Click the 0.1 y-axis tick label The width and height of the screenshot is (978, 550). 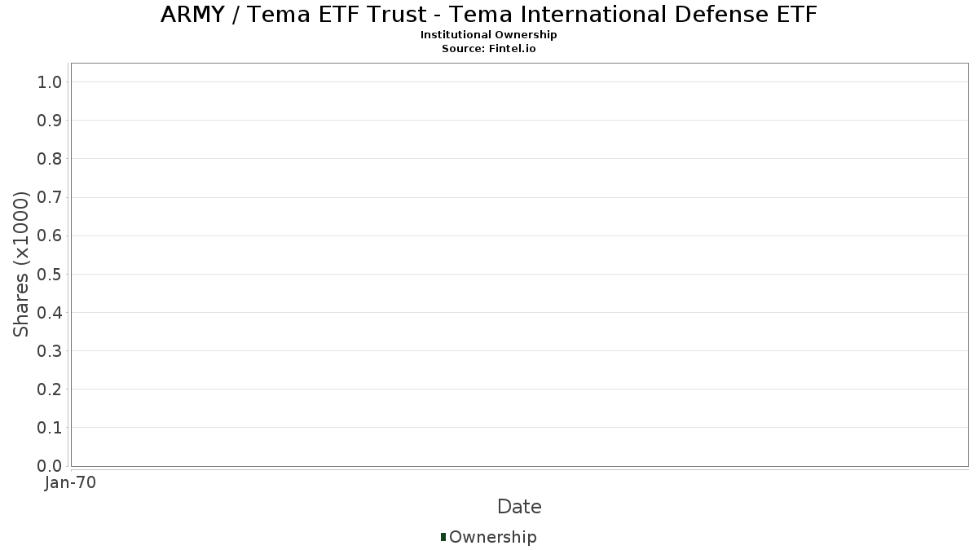[x=50, y=428]
